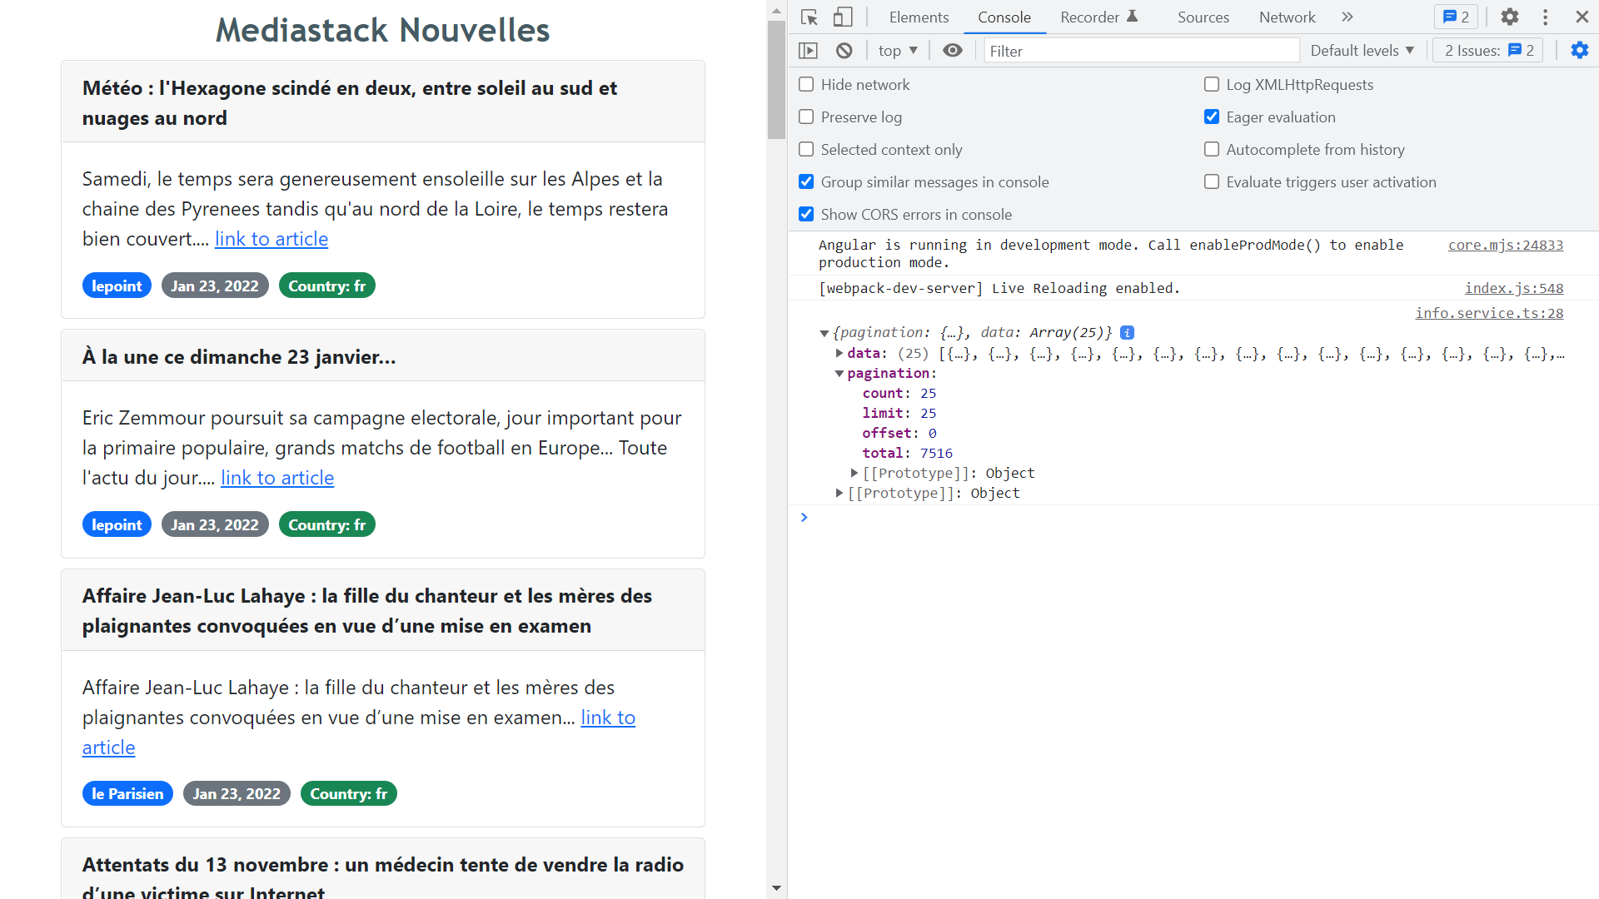Check the Hide network option
Screen dimensions: 1599x899
click(x=806, y=85)
